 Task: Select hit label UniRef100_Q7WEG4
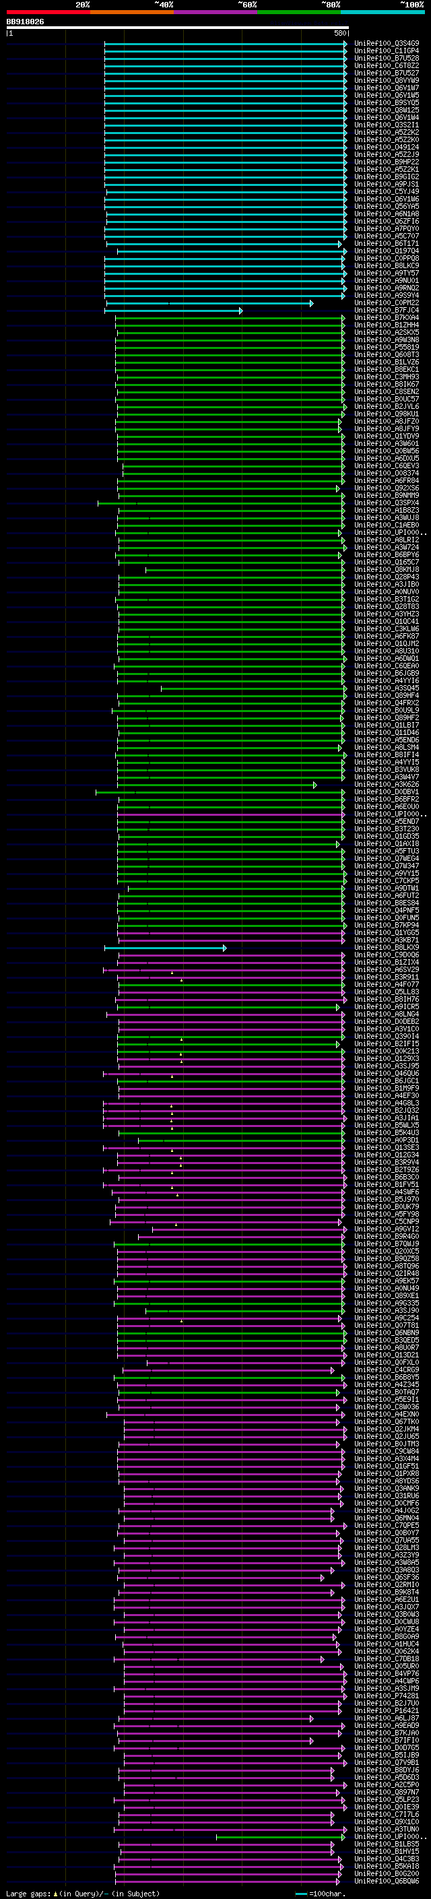[x=387, y=859]
